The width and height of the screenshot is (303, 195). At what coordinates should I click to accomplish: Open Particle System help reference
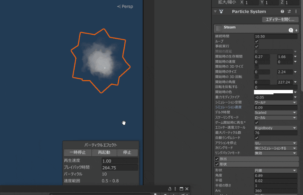(282, 11)
